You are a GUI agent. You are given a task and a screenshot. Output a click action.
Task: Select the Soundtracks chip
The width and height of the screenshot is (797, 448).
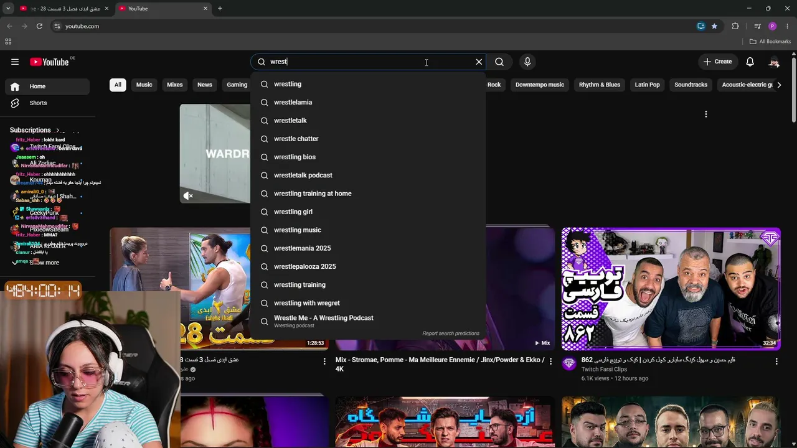point(691,85)
